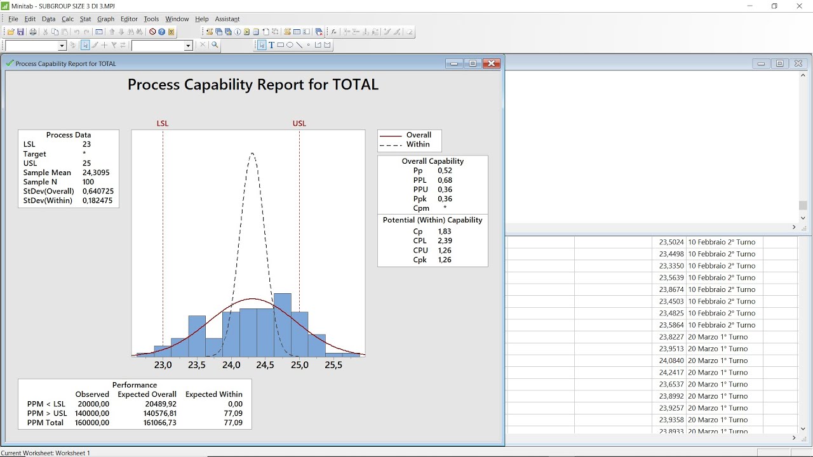Open Help via the blue question mark icon
813x457 pixels.
tap(161, 32)
